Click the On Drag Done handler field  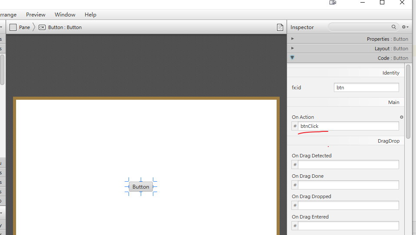(348, 185)
